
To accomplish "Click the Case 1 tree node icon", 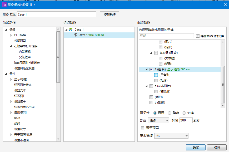I will coord(71,30).
